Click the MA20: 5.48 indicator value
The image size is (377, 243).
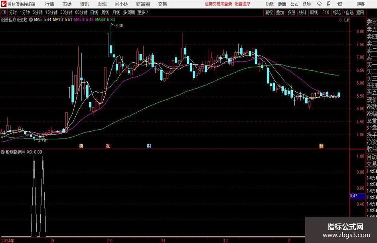pos(84,20)
